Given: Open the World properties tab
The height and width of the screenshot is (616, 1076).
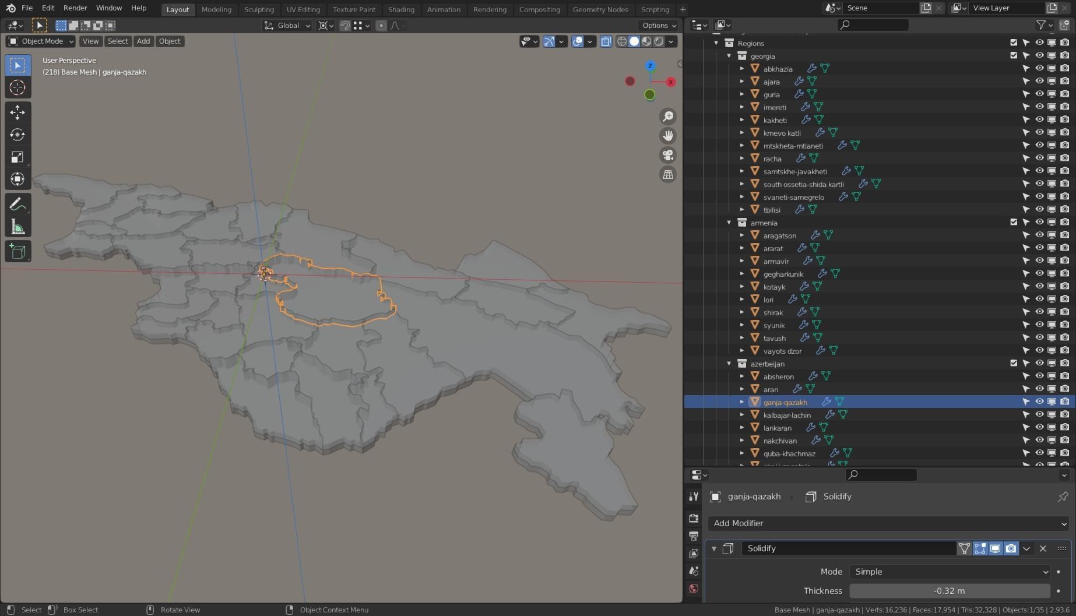Looking at the screenshot, I should [x=694, y=588].
